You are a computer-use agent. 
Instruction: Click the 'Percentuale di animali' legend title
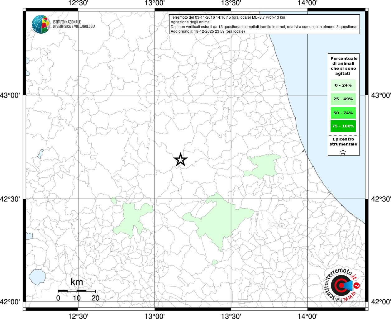coord(344,66)
